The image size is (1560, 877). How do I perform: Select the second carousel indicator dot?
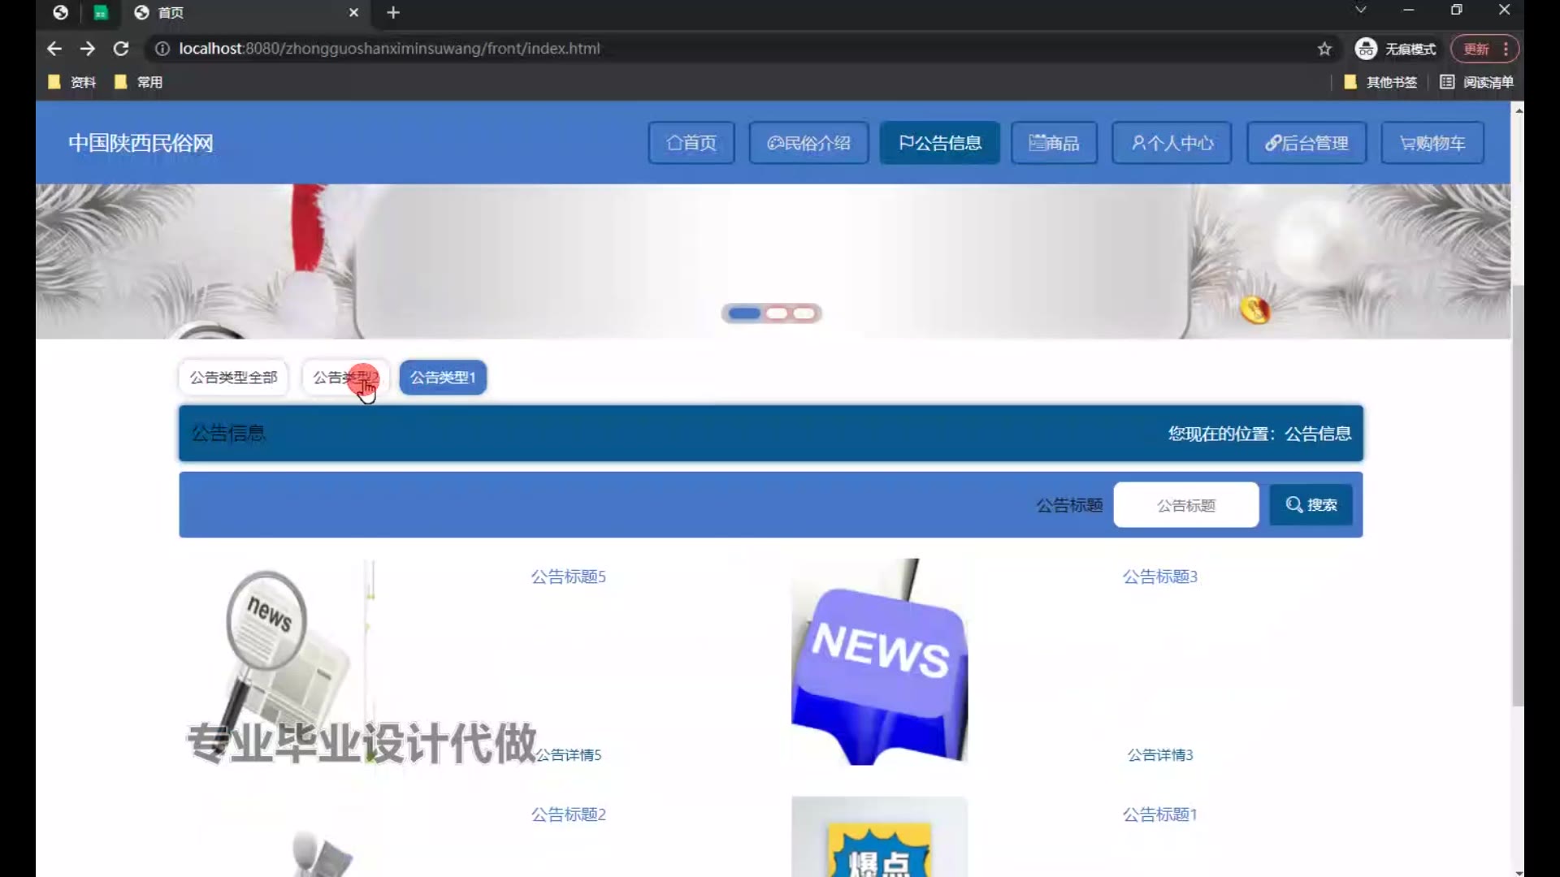(777, 313)
